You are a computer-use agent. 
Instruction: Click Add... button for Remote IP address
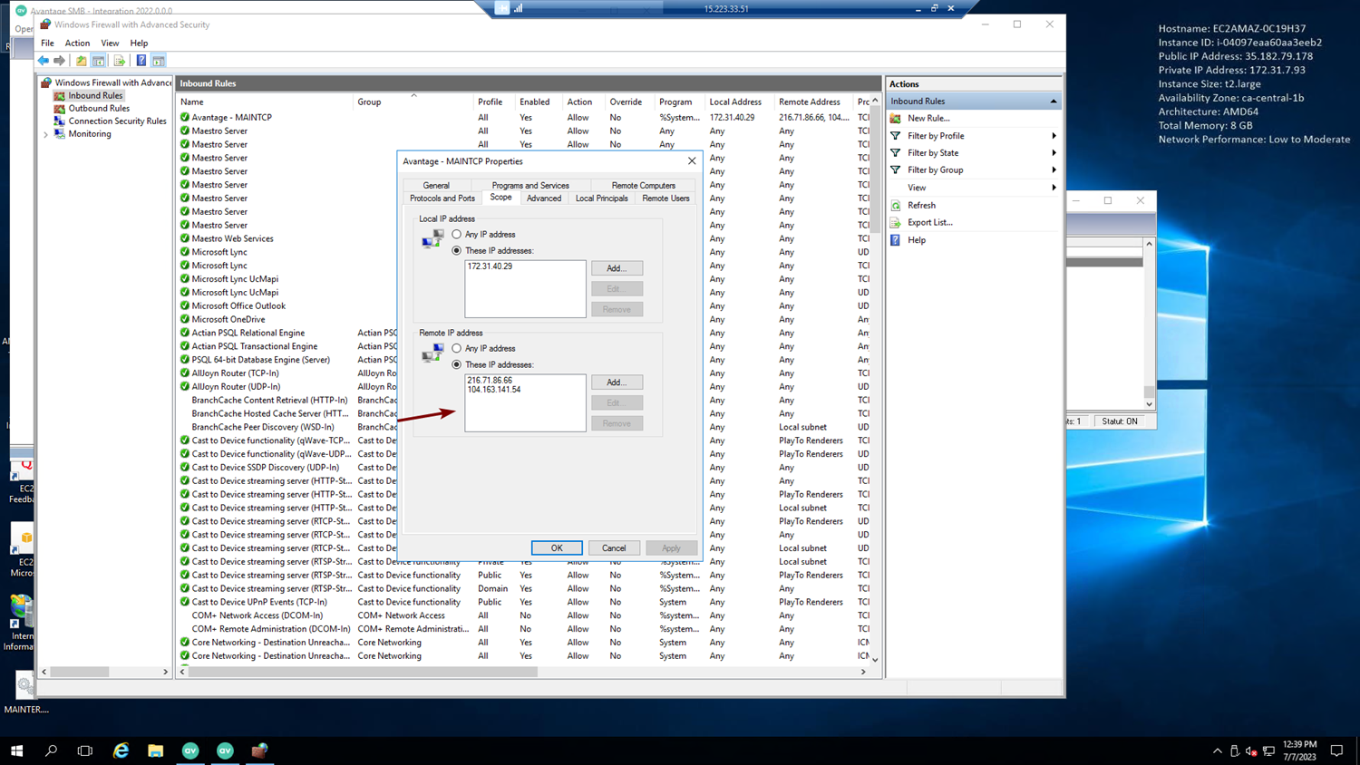click(x=617, y=382)
